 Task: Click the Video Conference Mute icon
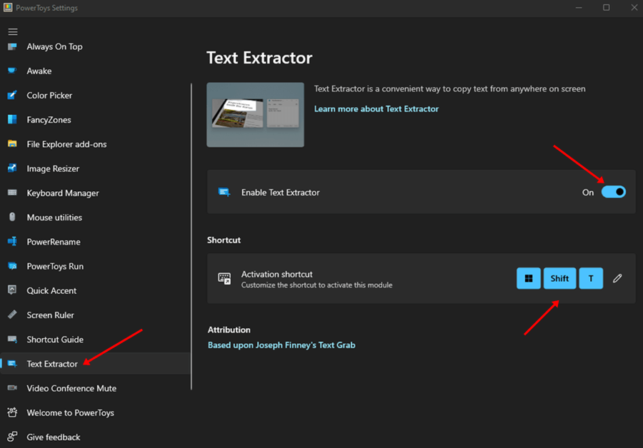12,388
